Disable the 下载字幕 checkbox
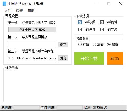The width and height of the screenshot is (127, 111). point(102,29)
